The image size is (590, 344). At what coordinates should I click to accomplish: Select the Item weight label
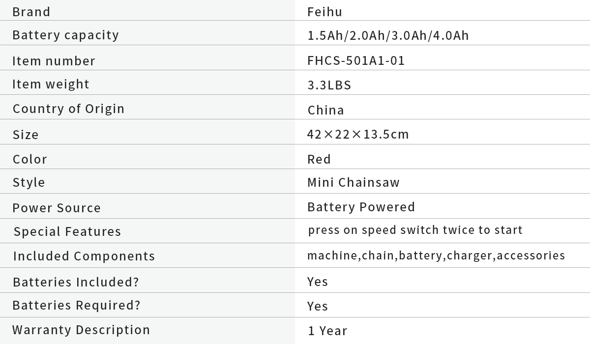(51, 85)
